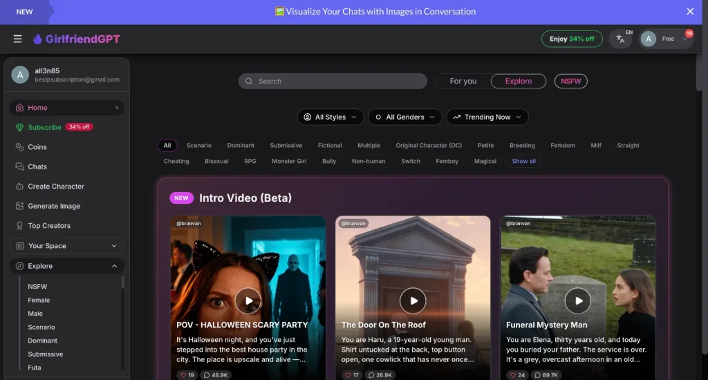Toggle the Milf tag filter
This screenshot has width=708, height=380.
click(596, 145)
